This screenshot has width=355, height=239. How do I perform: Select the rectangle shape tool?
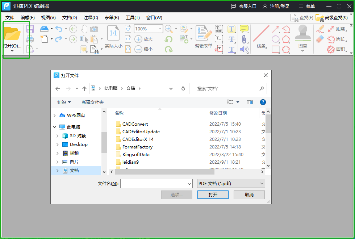[x=275, y=49]
